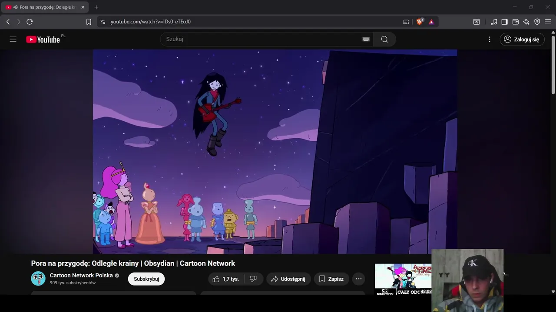Viewport: 556px width, 312px height.
Task: Click the Subskrybuj button
Action: point(146,279)
